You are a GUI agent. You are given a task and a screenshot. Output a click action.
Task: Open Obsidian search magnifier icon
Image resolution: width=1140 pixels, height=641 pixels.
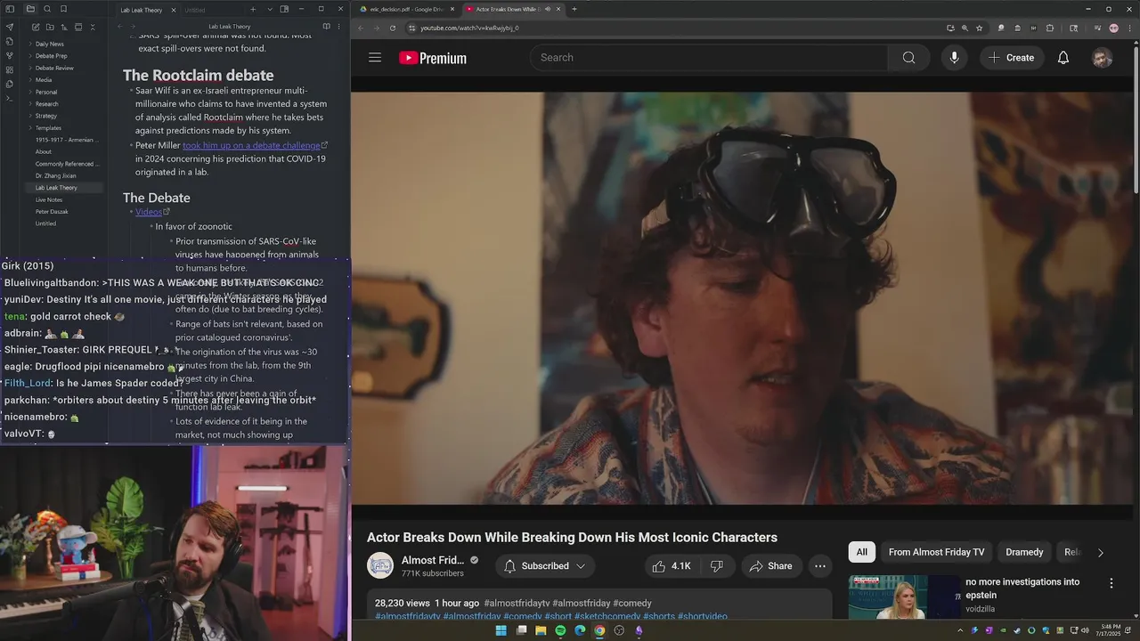click(46, 9)
